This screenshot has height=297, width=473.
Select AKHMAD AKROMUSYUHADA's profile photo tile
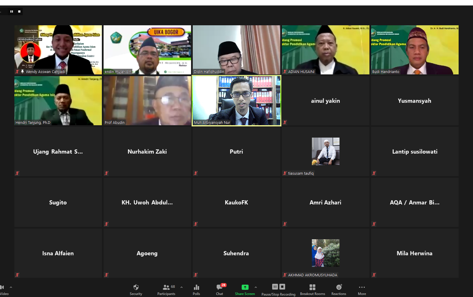click(x=325, y=253)
